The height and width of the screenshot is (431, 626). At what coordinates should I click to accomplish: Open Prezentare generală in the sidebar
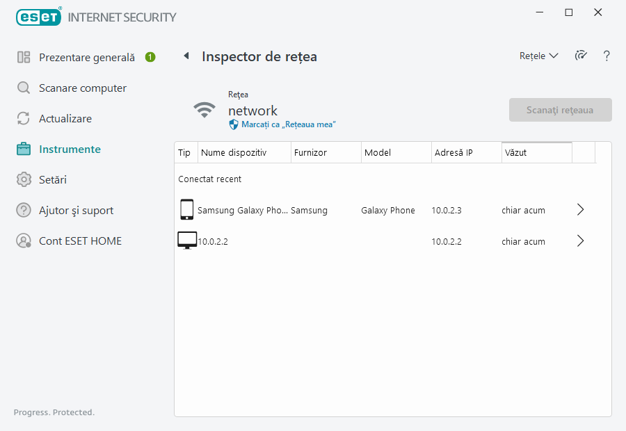click(x=87, y=58)
